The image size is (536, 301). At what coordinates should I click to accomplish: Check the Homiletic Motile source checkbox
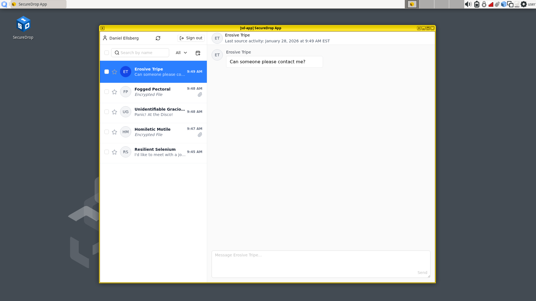click(x=107, y=132)
